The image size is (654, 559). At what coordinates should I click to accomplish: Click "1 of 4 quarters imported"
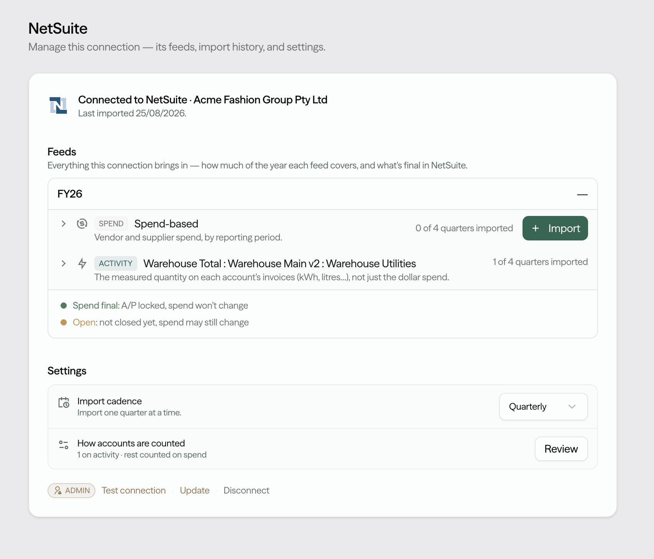coord(540,262)
